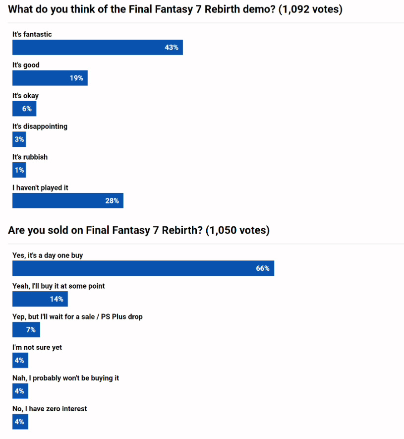
Task: Click the 'I haven't played it' label
Action: (41, 188)
